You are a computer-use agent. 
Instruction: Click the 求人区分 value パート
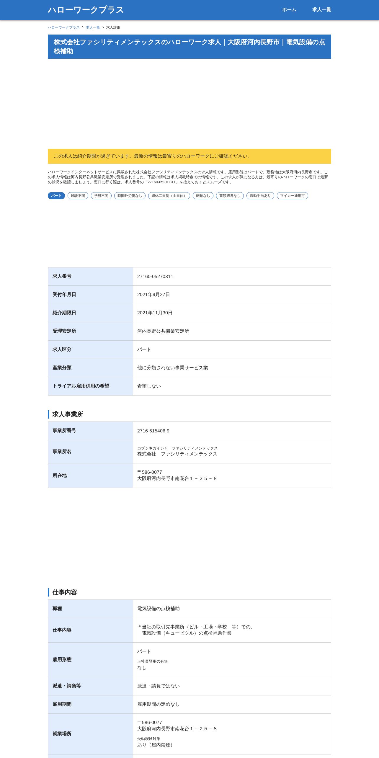tap(144, 349)
